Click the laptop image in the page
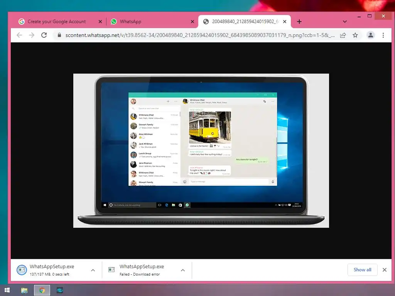The width and height of the screenshot is (395, 296). coord(201,151)
